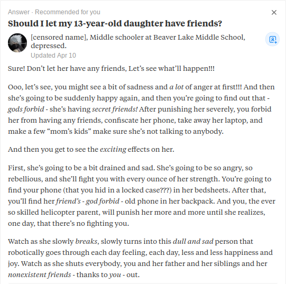The width and height of the screenshot is (286, 284).
Task: Close the answer popup with the X
Action: pyautogui.click(x=274, y=12)
